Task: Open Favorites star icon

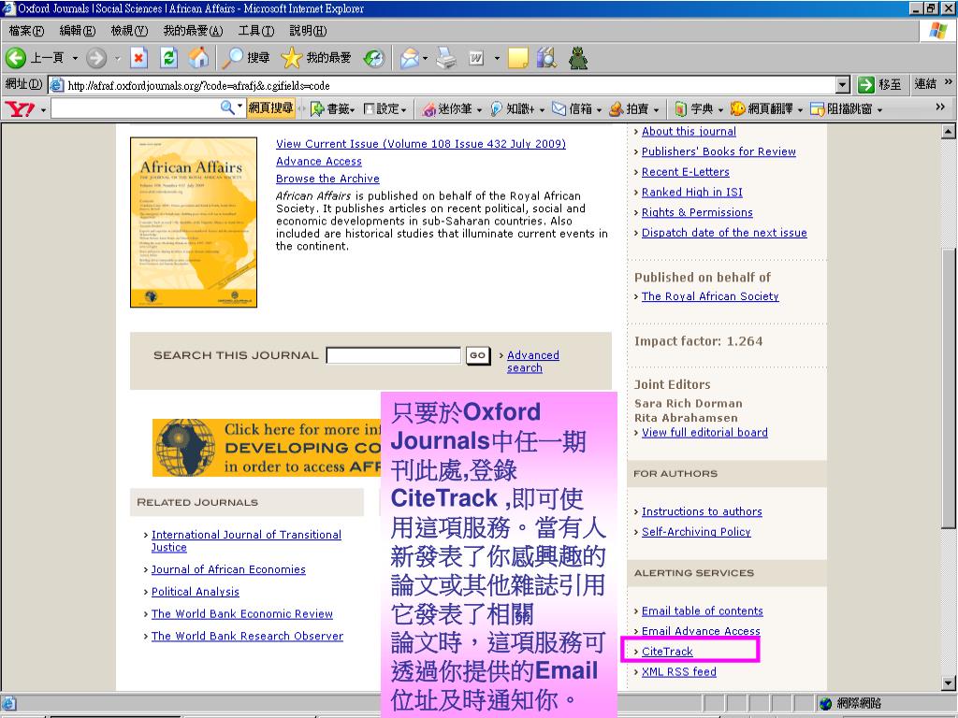Action: pyautogui.click(x=292, y=58)
